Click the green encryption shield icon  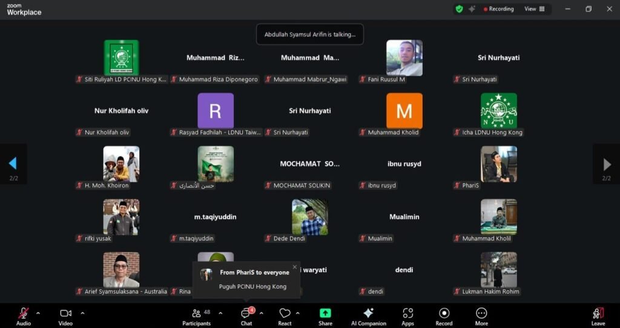pyautogui.click(x=459, y=9)
